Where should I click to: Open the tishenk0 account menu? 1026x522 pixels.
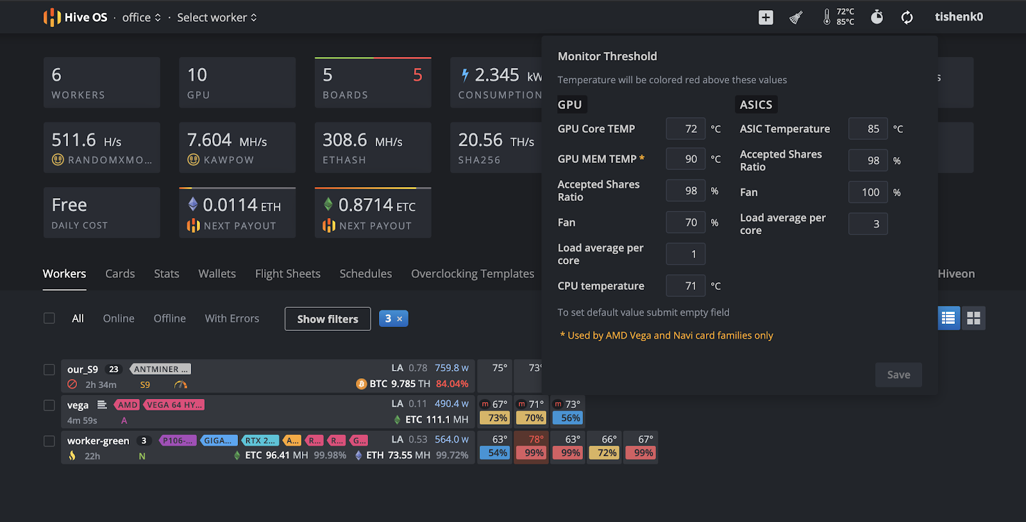click(x=959, y=17)
